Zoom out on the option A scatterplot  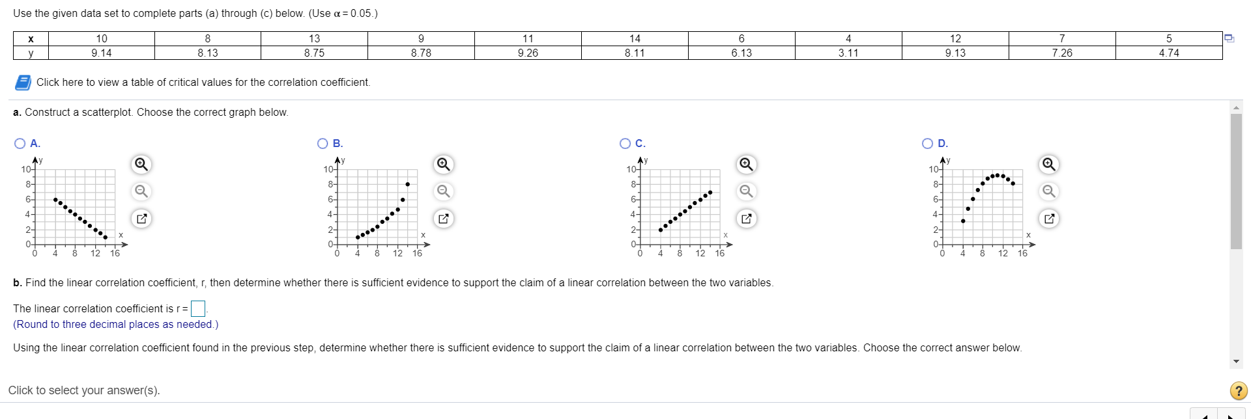pos(141,191)
